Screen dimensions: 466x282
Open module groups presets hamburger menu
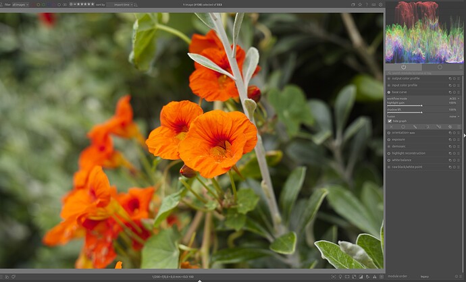(x=461, y=67)
